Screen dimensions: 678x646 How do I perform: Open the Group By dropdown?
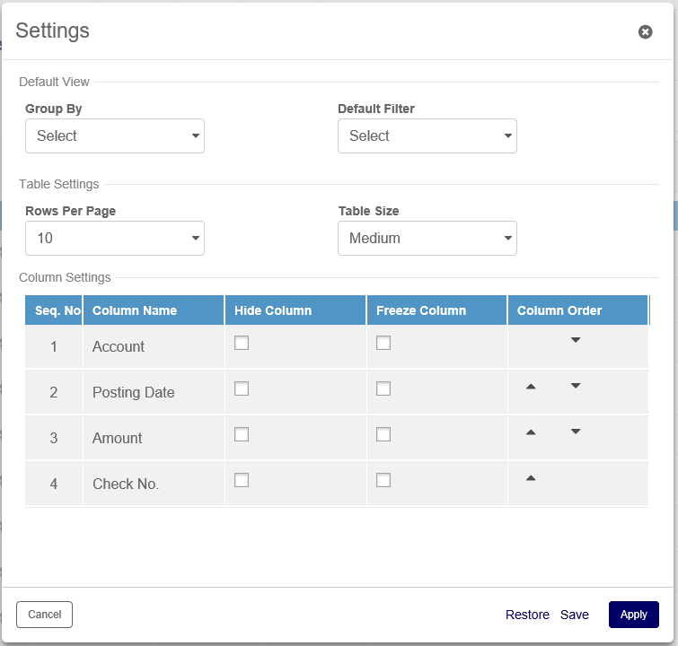tap(115, 136)
